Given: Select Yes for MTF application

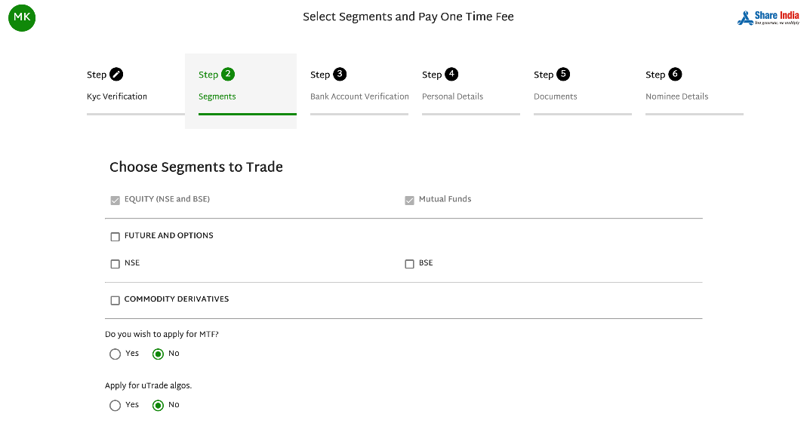Looking at the screenshot, I should (115, 354).
